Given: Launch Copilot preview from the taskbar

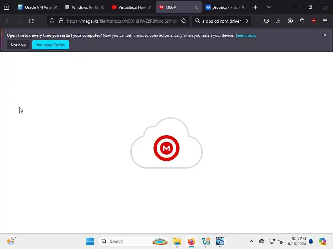Looking at the screenshot, I should coord(323,241).
